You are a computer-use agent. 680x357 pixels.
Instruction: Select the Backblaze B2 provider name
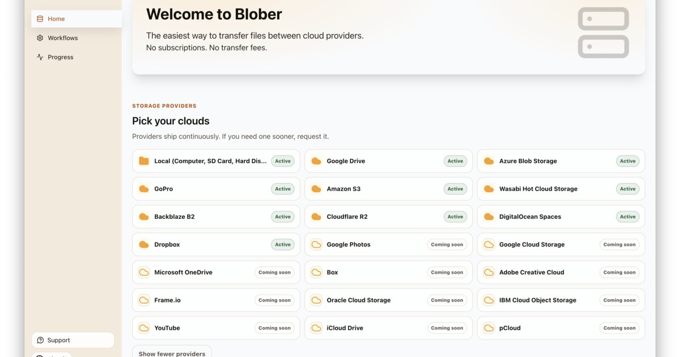[175, 216]
